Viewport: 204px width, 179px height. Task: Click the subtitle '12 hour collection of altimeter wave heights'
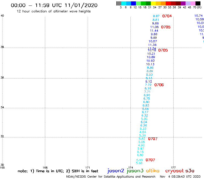(x=53, y=11)
